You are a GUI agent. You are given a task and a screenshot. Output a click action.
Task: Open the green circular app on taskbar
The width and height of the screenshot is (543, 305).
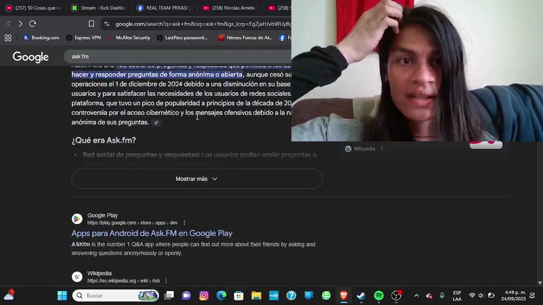(x=326, y=295)
